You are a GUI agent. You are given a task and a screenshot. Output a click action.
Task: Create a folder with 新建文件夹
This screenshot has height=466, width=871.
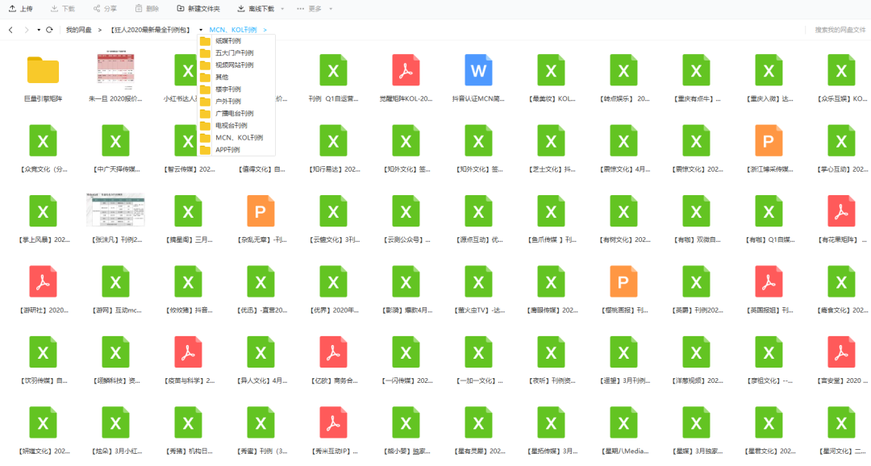click(198, 9)
